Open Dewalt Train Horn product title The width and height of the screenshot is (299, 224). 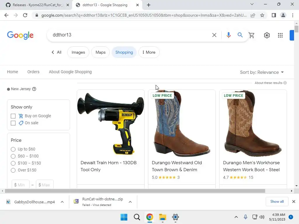click(x=109, y=166)
